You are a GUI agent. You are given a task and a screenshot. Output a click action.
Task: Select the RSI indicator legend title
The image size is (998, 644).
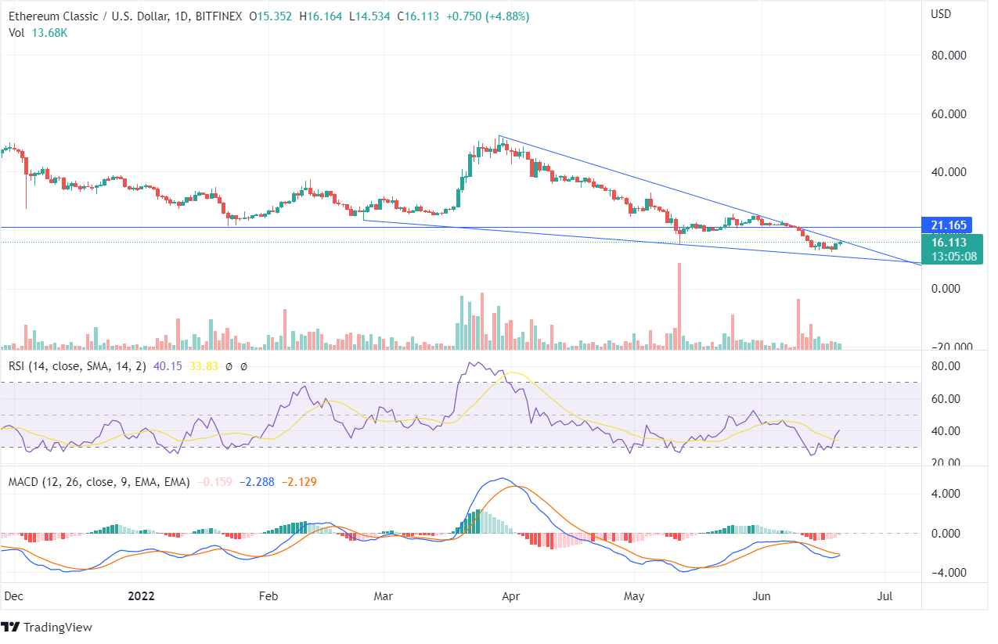point(78,365)
